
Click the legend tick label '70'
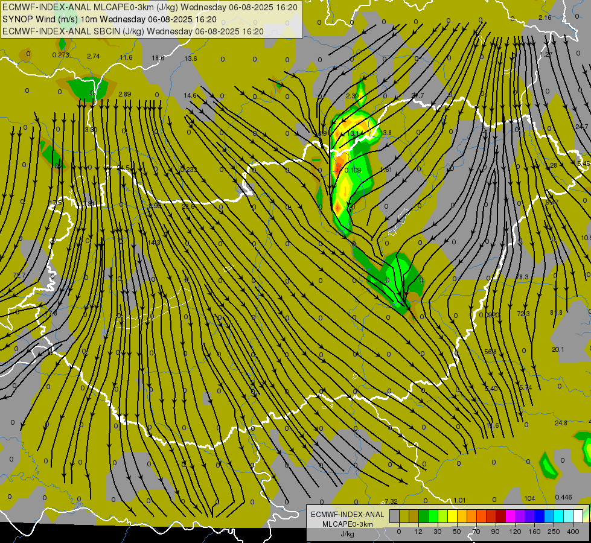tap(476, 532)
